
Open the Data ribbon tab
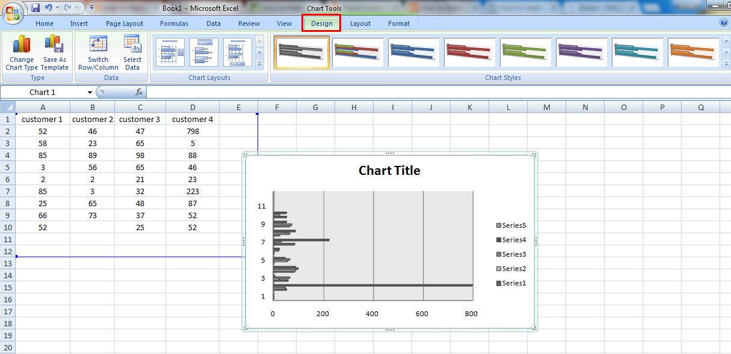214,23
